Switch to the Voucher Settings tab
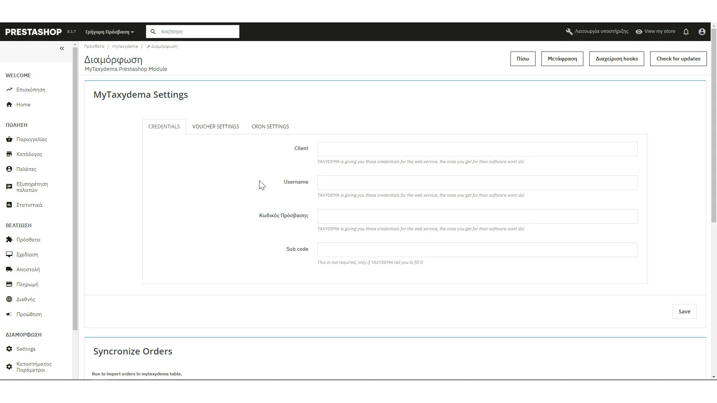 [x=215, y=126]
